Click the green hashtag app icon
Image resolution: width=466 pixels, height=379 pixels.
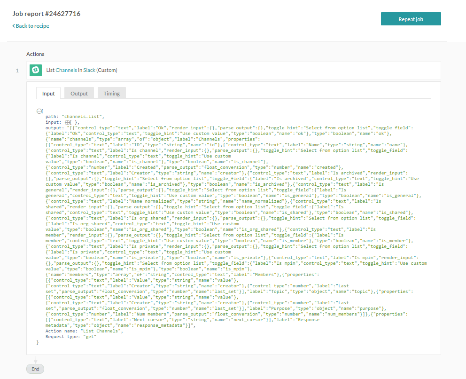click(x=35, y=70)
